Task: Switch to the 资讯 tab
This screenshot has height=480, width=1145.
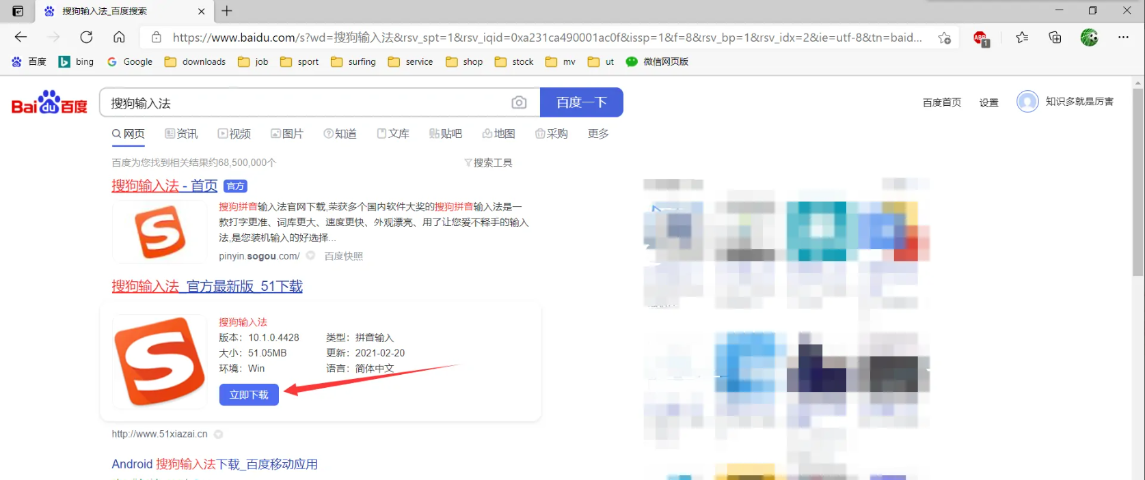Action: tap(181, 134)
